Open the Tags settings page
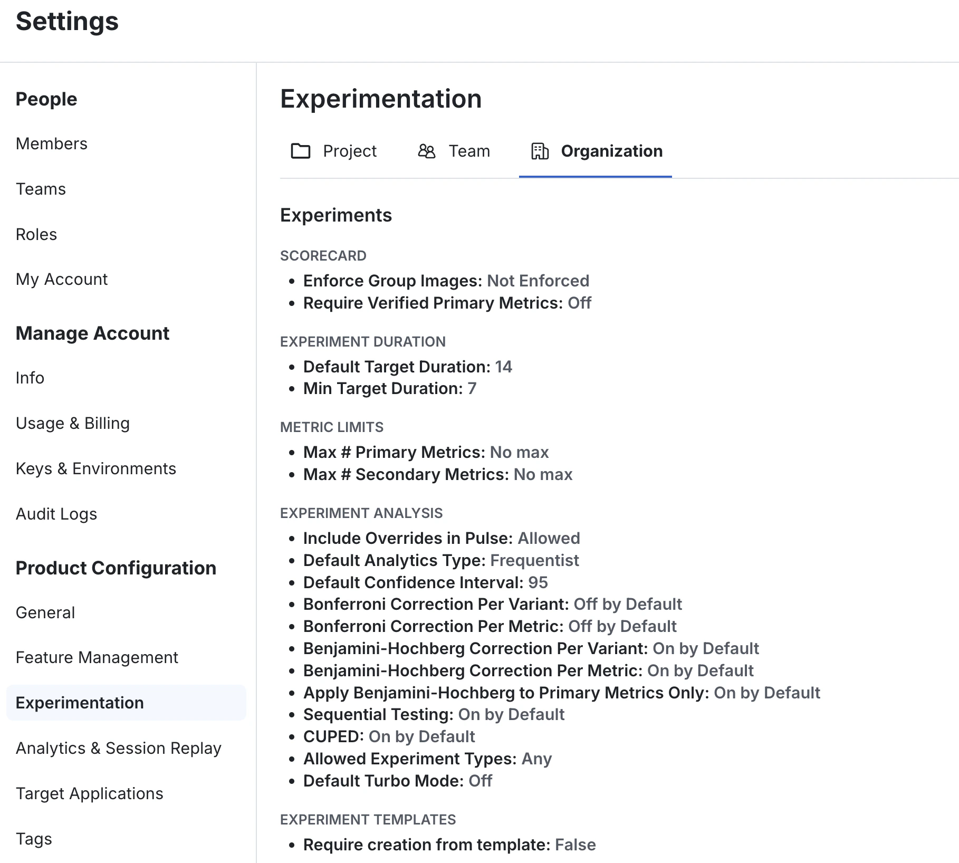 click(34, 839)
